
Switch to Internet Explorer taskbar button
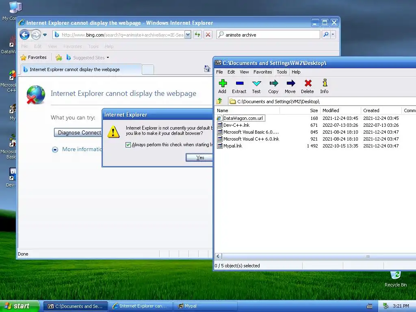click(140, 306)
